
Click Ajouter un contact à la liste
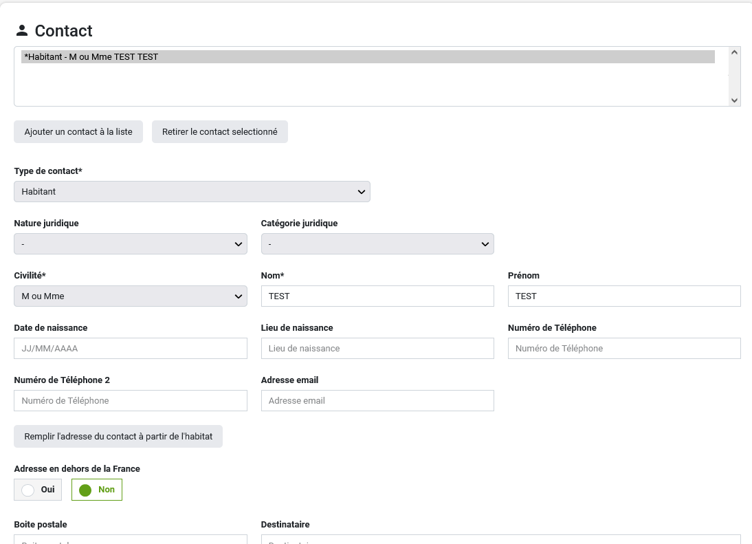click(x=78, y=131)
